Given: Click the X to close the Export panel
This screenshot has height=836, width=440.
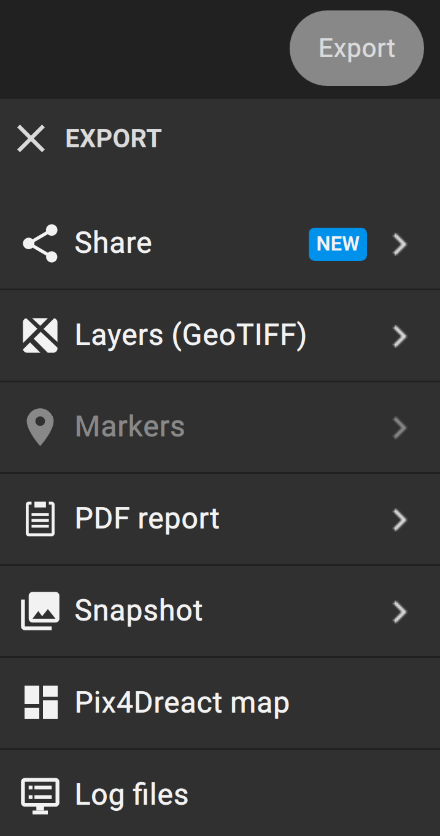Looking at the screenshot, I should coord(31,139).
